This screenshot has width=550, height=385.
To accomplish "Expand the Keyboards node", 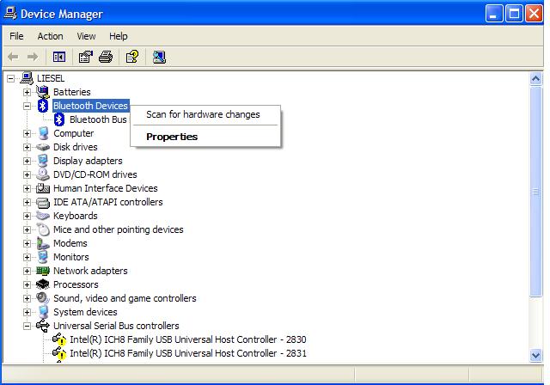I will (27, 216).
